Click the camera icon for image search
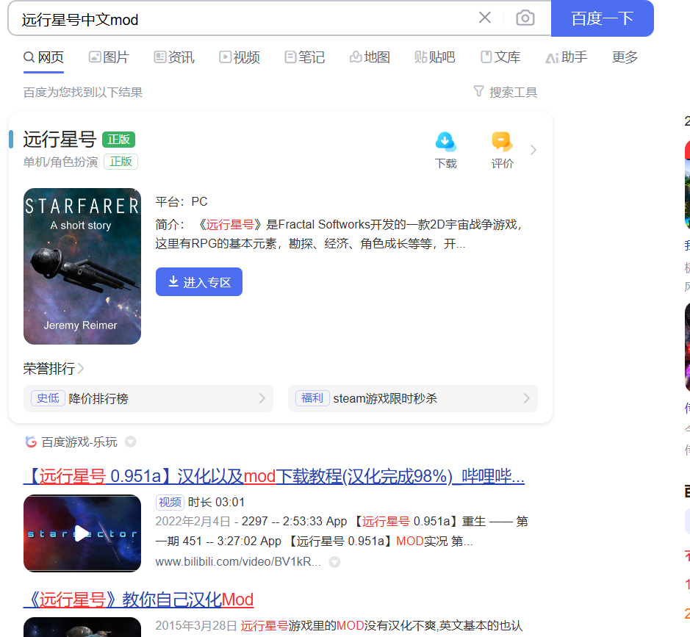Screen dimensions: 690x637 [x=525, y=18]
